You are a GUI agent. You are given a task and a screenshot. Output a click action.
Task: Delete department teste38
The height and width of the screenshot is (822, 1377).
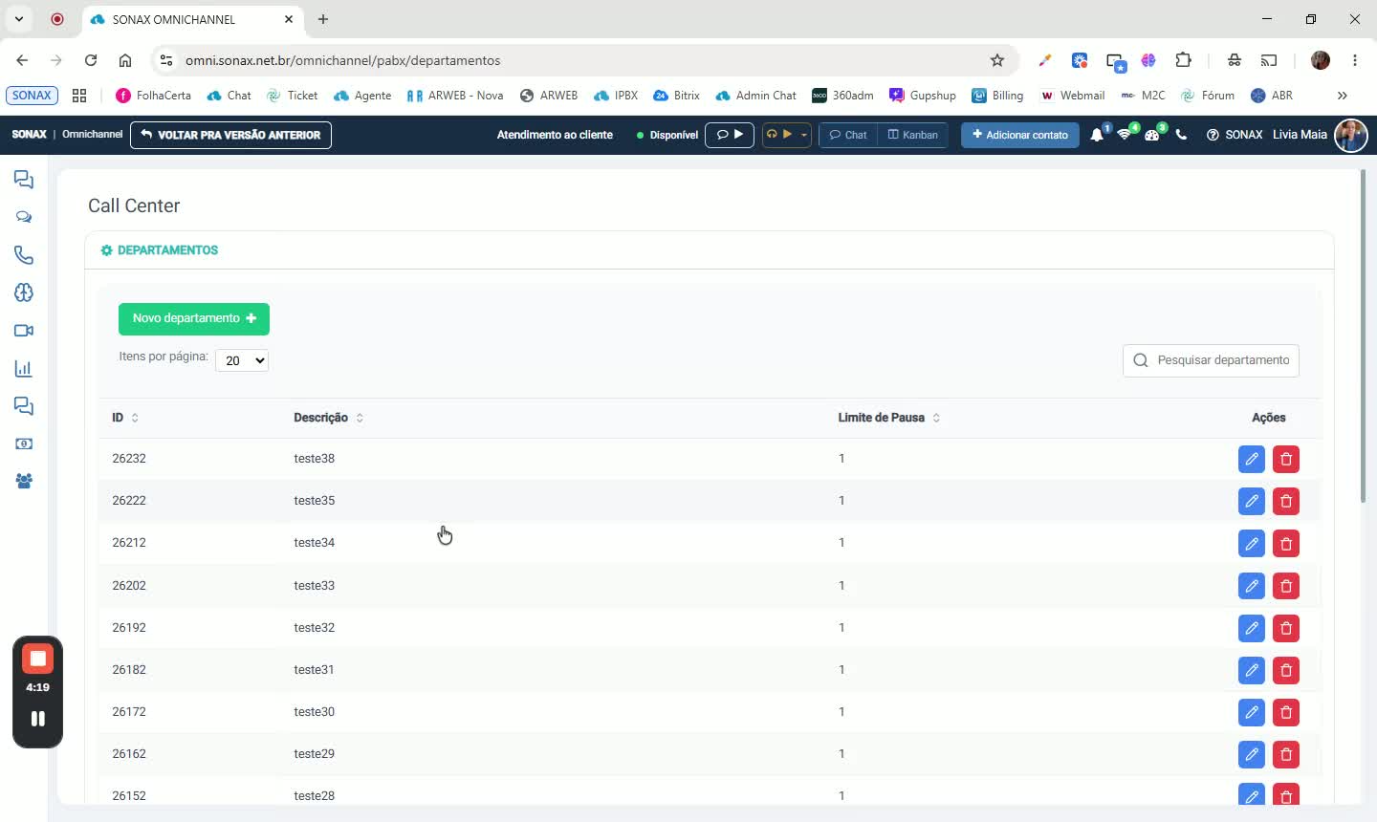click(1286, 459)
